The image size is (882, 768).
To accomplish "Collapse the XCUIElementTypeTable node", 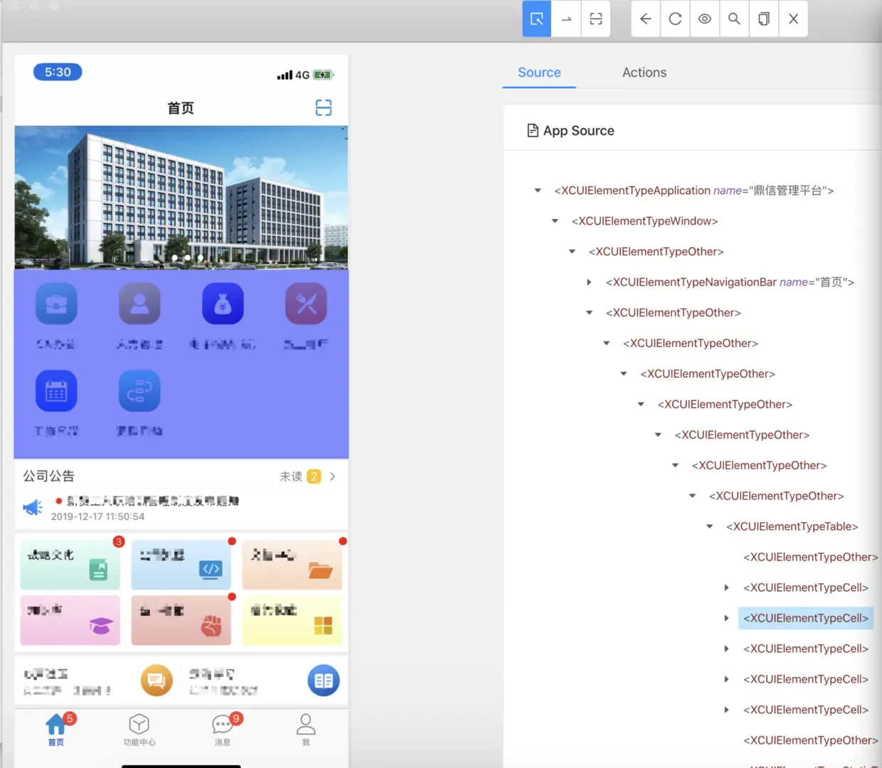I will [709, 527].
